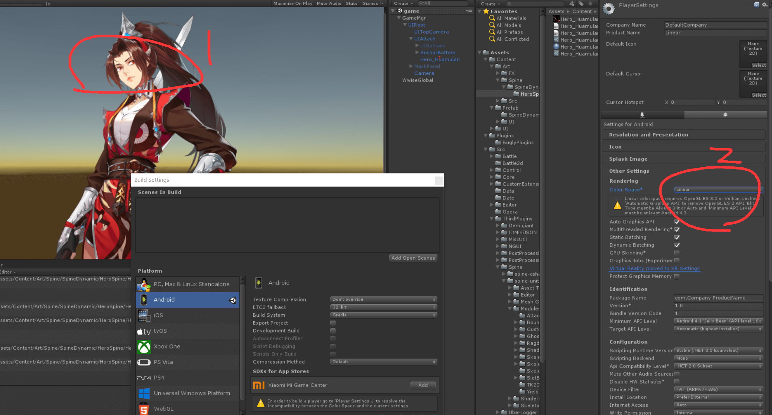Click Add for Xiaomi Mi Game Center
Viewport: 772px width, 415px height.
(423, 385)
